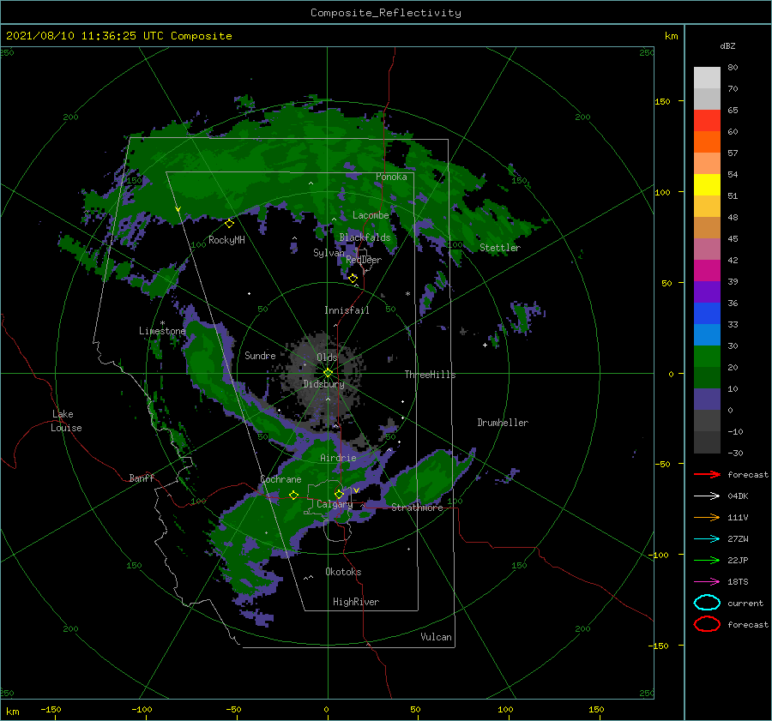
Task: Select the magenta 42 dBZ color swatch
Action: pyautogui.click(x=707, y=270)
